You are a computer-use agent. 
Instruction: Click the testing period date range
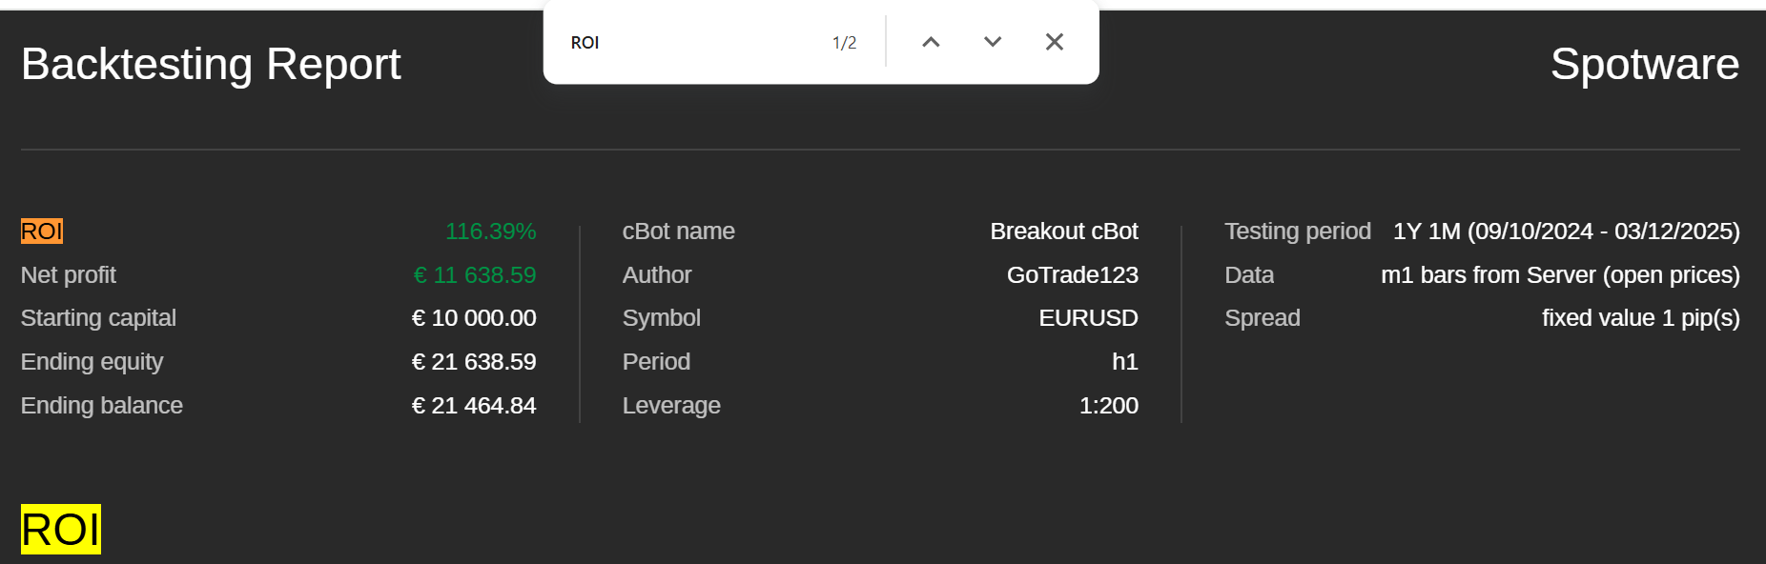click(1566, 232)
